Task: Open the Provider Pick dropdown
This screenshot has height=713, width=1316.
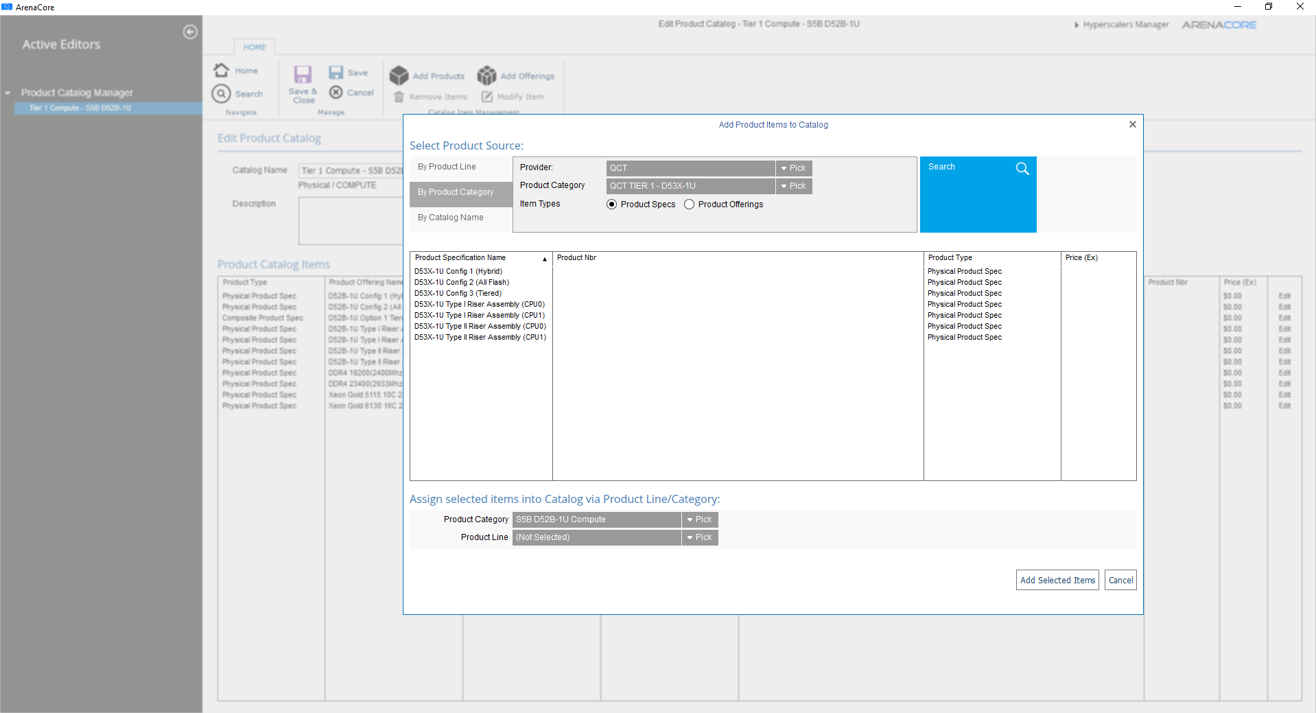Action: click(794, 168)
